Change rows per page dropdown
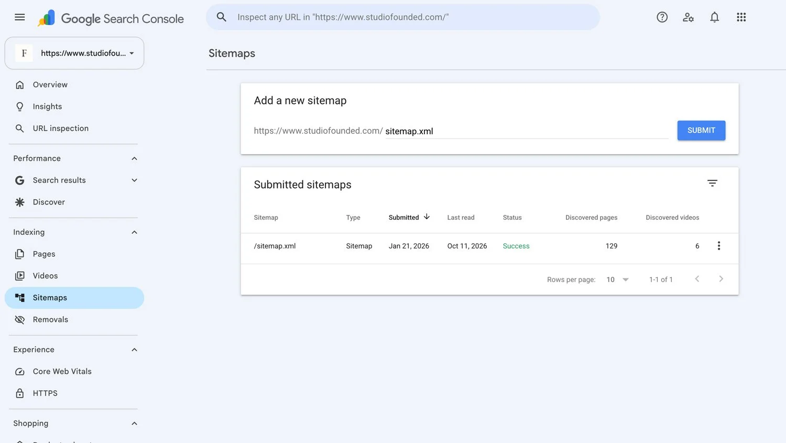This screenshot has height=443, width=786. click(x=617, y=279)
